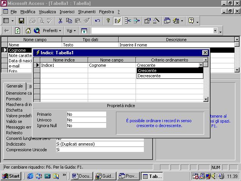Click the New Object toolbar icon
Screen dimensions: 241x181
(176, 21)
